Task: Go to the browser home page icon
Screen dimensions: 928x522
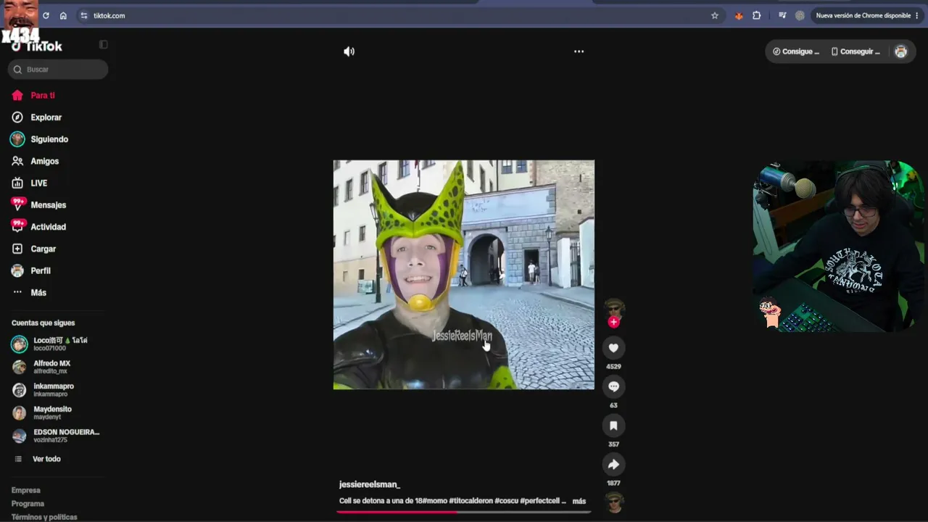Action: (x=63, y=15)
